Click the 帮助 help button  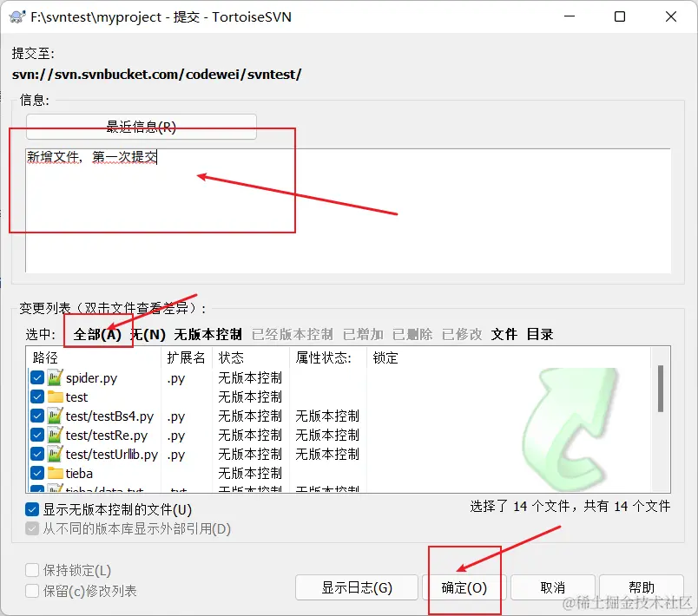[641, 587]
